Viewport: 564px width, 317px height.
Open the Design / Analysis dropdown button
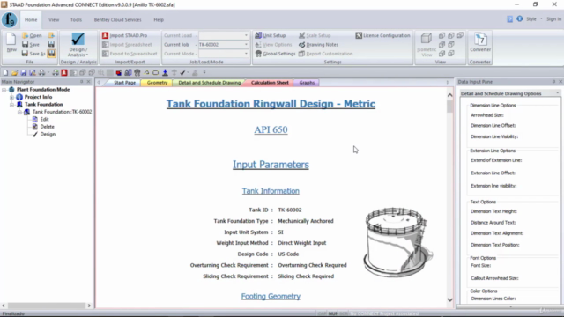click(x=78, y=45)
